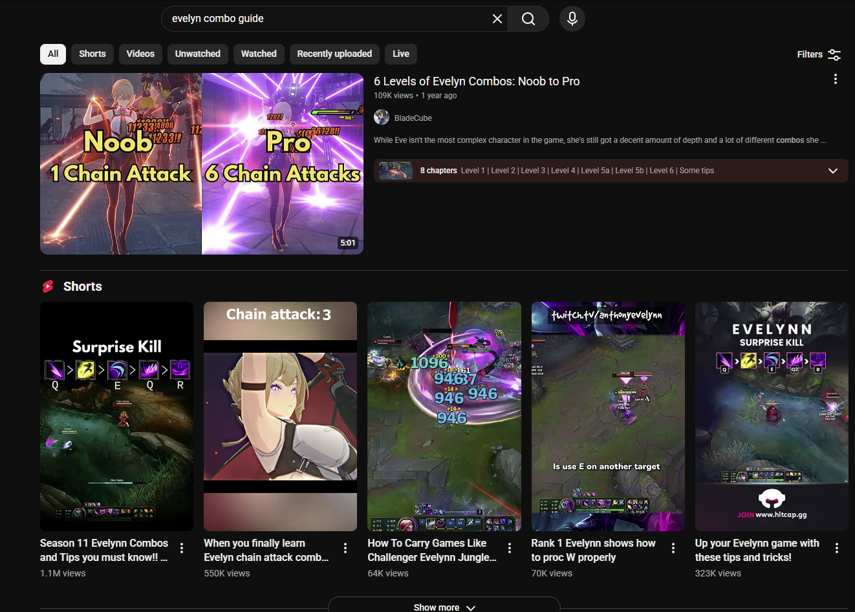Filter results to Live videos

click(x=401, y=54)
